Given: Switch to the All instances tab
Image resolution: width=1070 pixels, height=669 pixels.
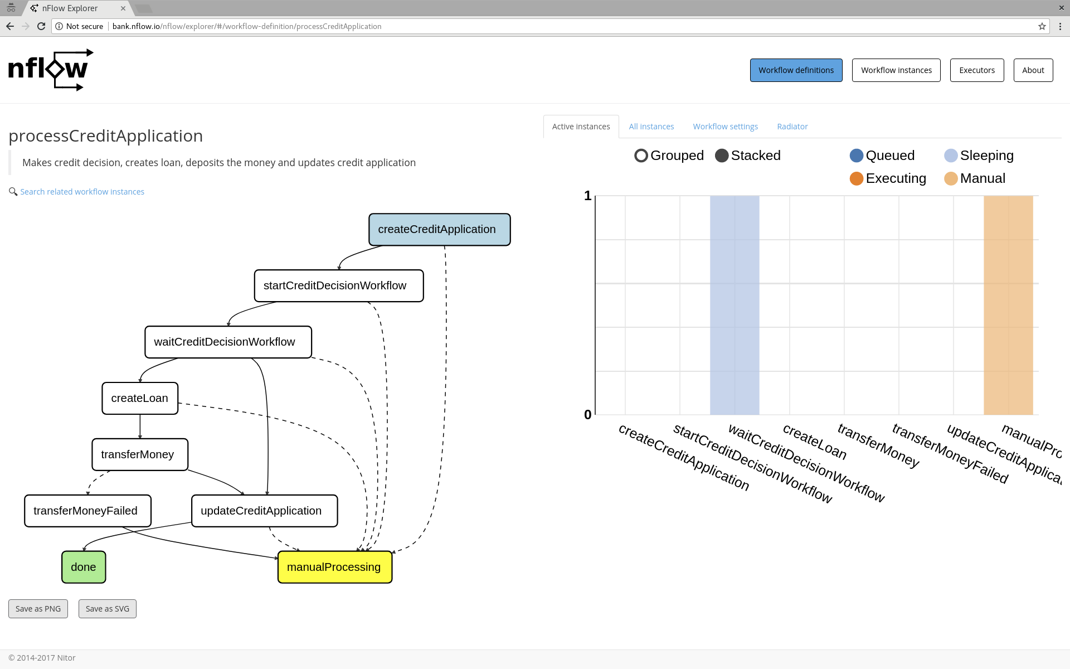Looking at the screenshot, I should pyautogui.click(x=651, y=127).
